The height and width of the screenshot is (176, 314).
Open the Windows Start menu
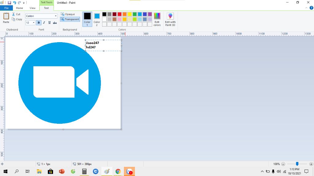(6, 171)
